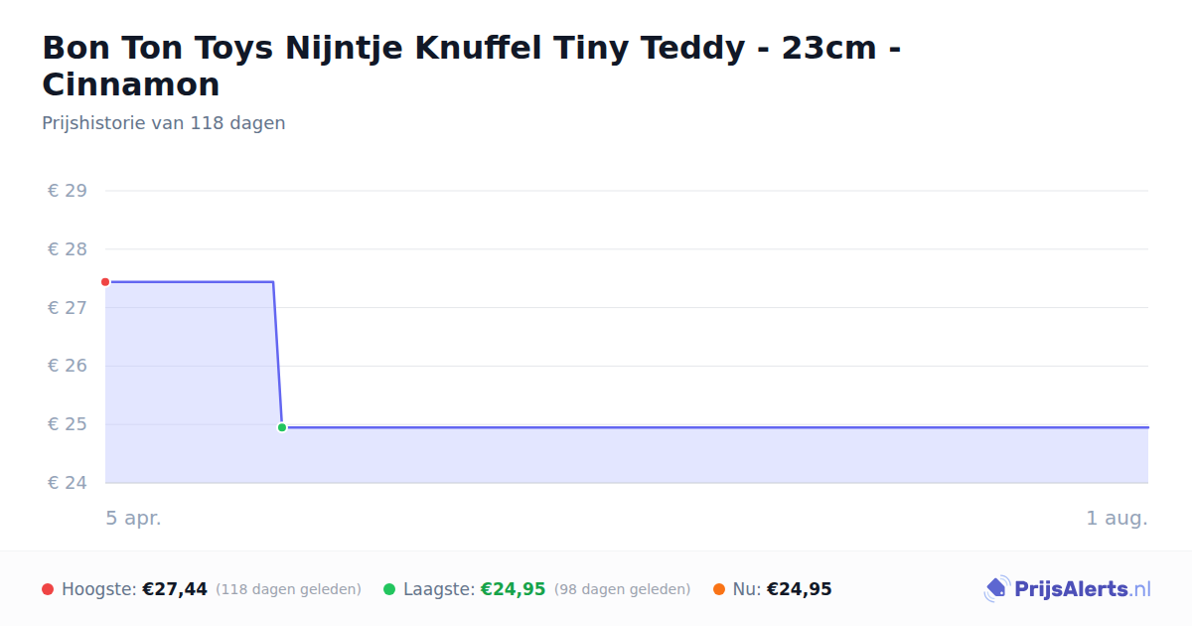The width and height of the screenshot is (1192, 626).
Task: Click the € 27 axis label
Action: click(x=68, y=308)
